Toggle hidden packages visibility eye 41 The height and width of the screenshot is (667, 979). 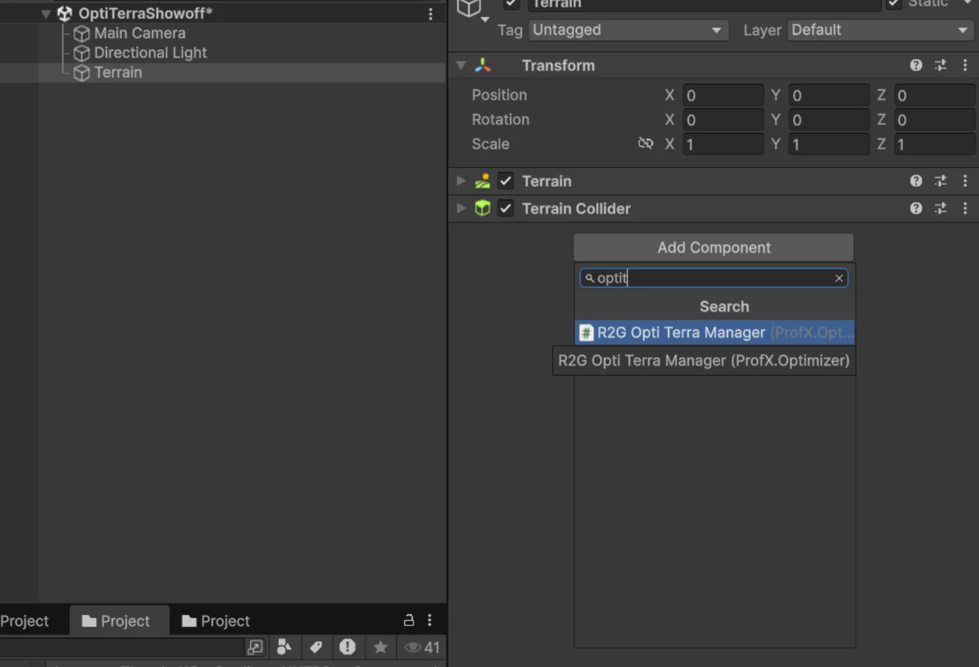422,647
